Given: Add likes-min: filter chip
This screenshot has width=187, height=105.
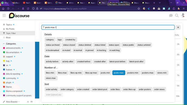Looking at the screenshot, I should (x=50, y=73).
